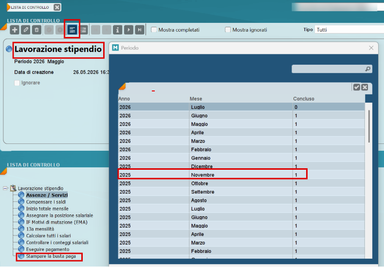384x267 pixels.
Task: Select period row 2026 Luglio
Action: [x=241, y=107]
